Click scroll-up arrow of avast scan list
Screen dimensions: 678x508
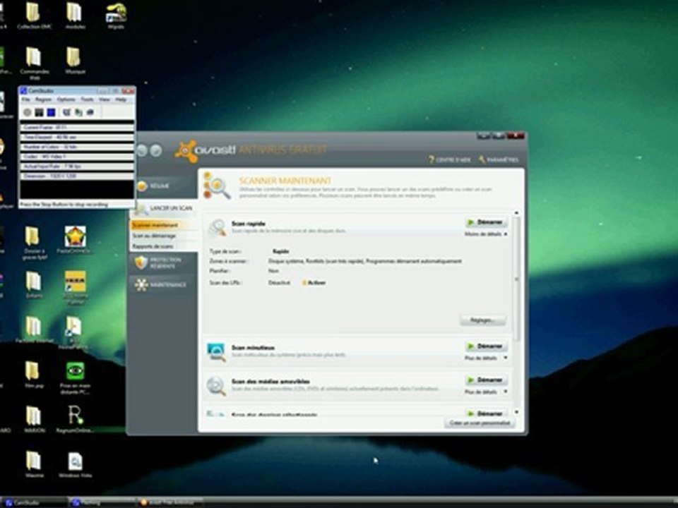tap(516, 213)
